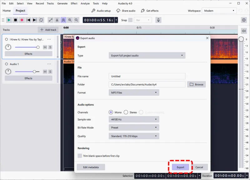
Task: Select the split/cut tool icon
Action: (57, 20)
